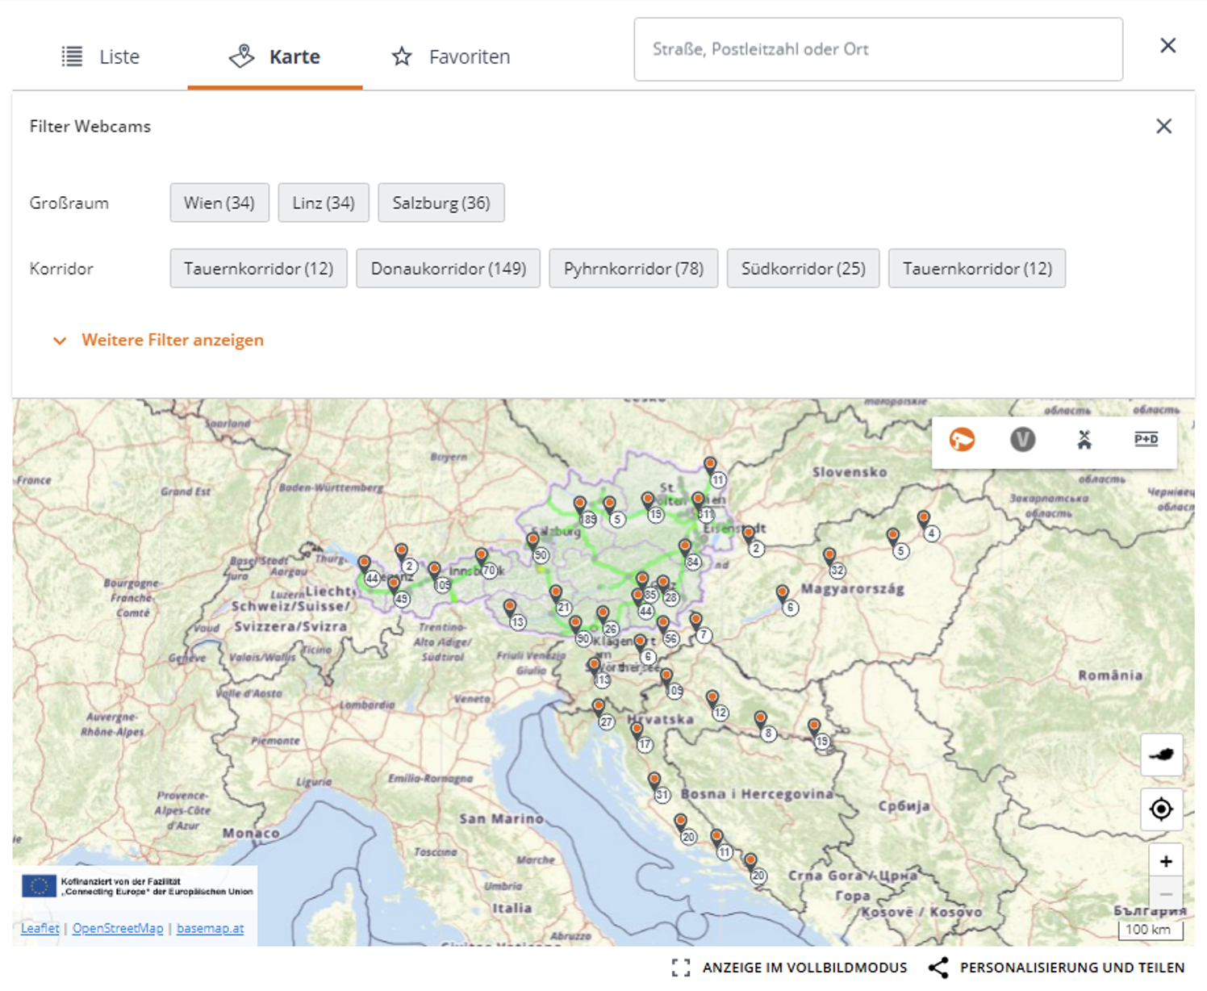This screenshot has width=1207, height=991.
Task: Switch to the Liste tab
Action: tap(102, 56)
